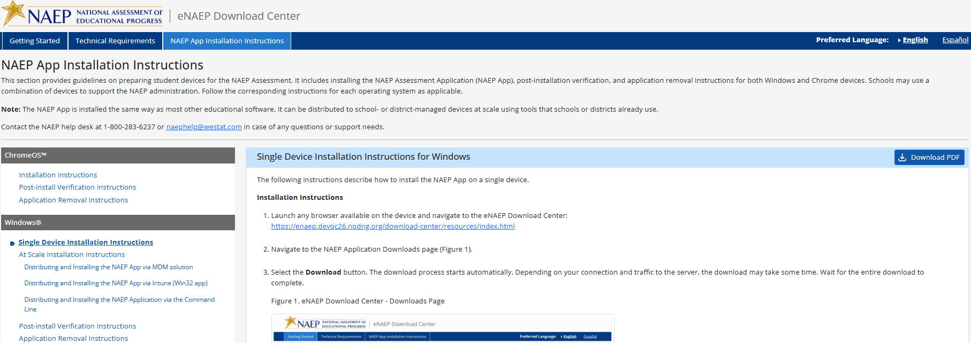Click the bullet beside Single Device Installation Instructions

point(12,243)
